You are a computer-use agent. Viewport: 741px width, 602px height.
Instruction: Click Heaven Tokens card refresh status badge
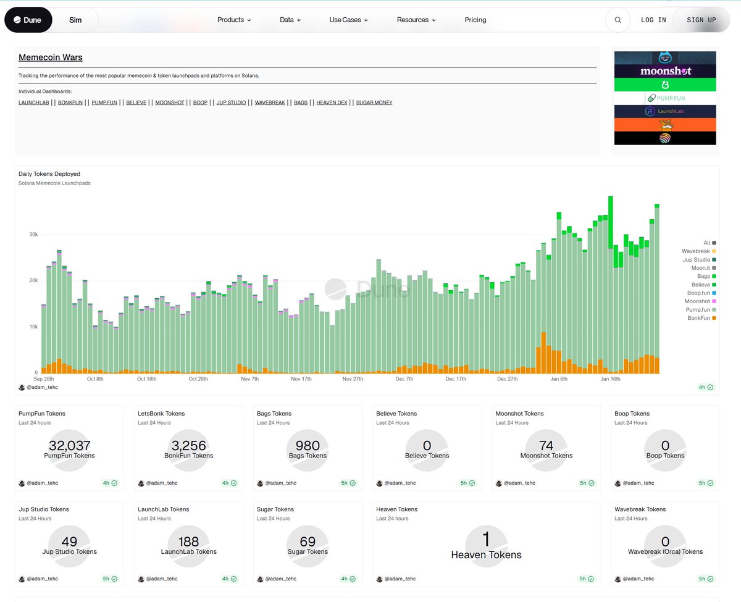[x=587, y=579]
